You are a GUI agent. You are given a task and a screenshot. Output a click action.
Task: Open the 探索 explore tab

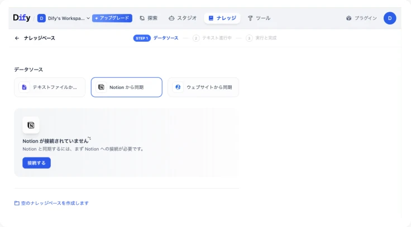point(148,18)
